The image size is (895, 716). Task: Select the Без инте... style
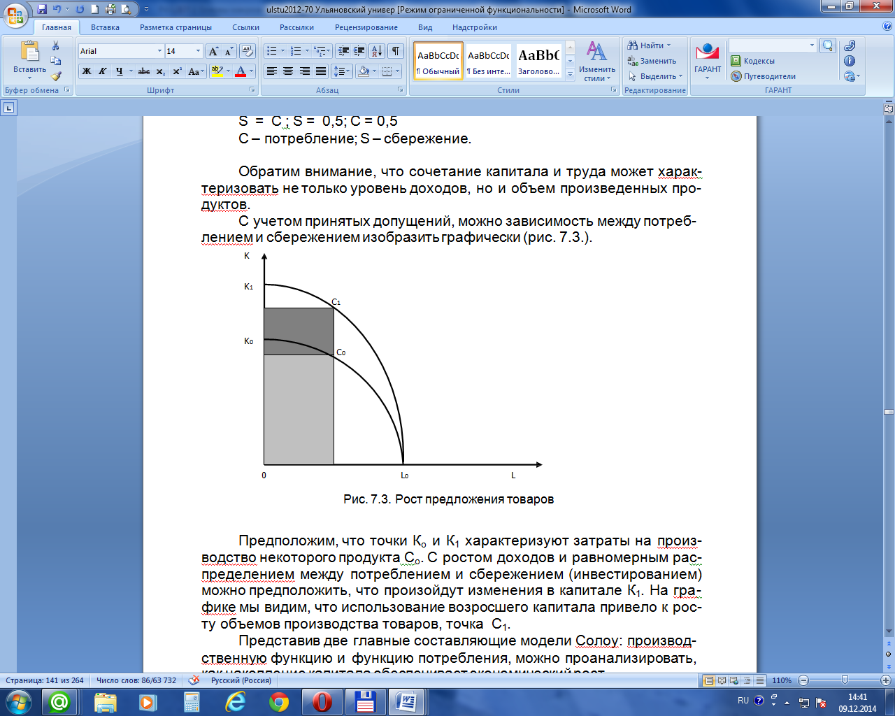(x=488, y=61)
